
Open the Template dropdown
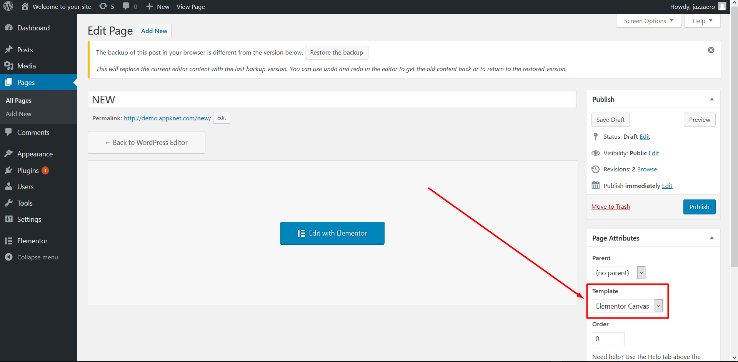[x=627, y=306]
